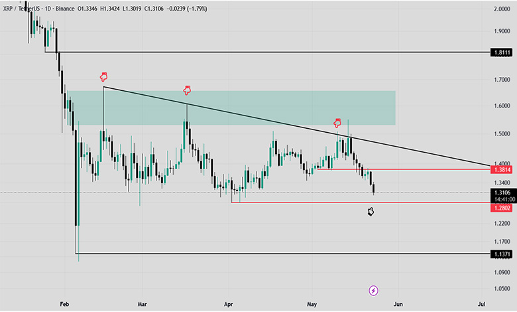Click the red pointing hand above the February peak
517x312 pixels.
click(103, 77)
